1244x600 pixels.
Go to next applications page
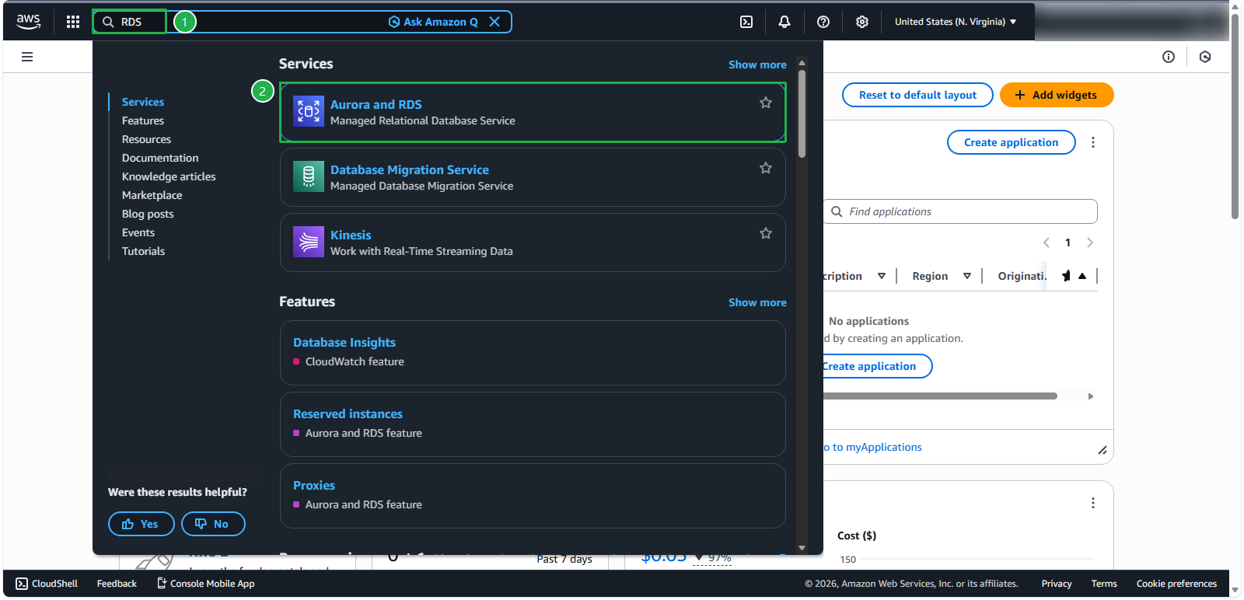tap(1090, 242)
